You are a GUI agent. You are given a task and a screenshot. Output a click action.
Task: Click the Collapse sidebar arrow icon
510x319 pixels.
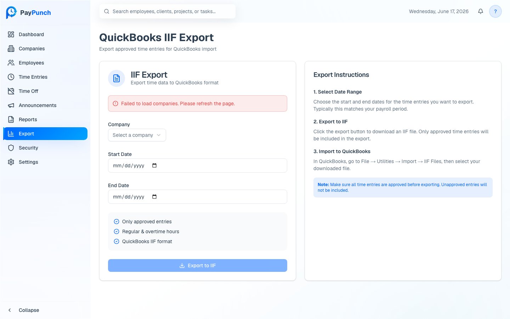[10, 310]
